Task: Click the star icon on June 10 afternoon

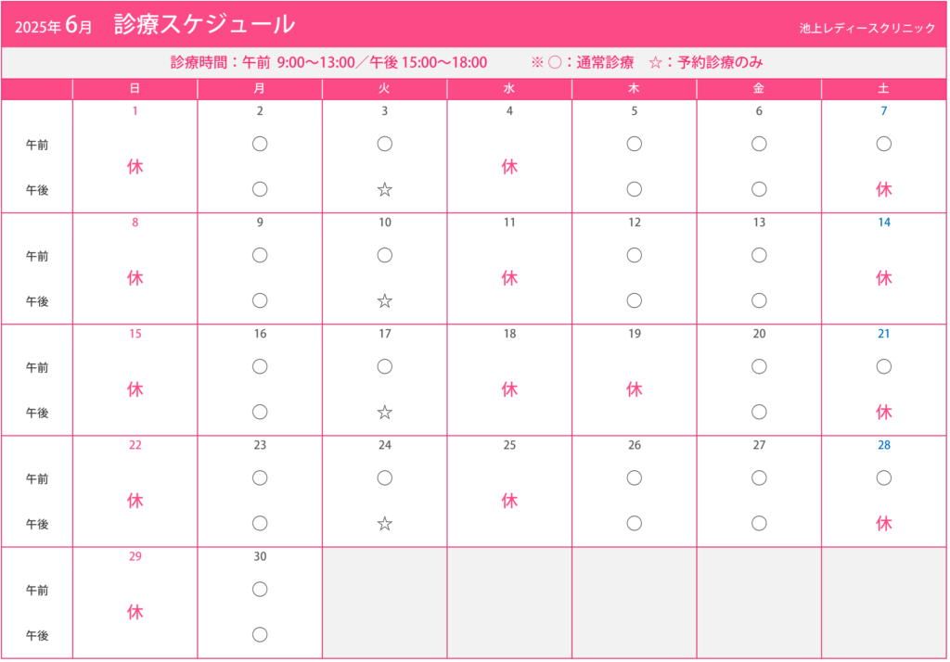Action: point(385,301)
